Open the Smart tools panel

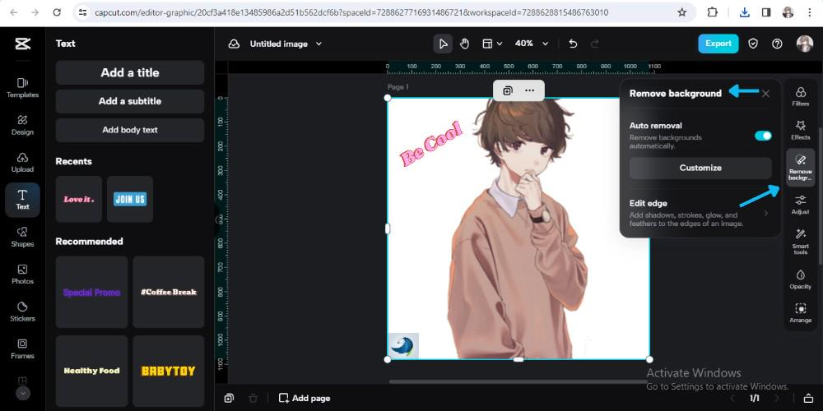click(801, 242)
